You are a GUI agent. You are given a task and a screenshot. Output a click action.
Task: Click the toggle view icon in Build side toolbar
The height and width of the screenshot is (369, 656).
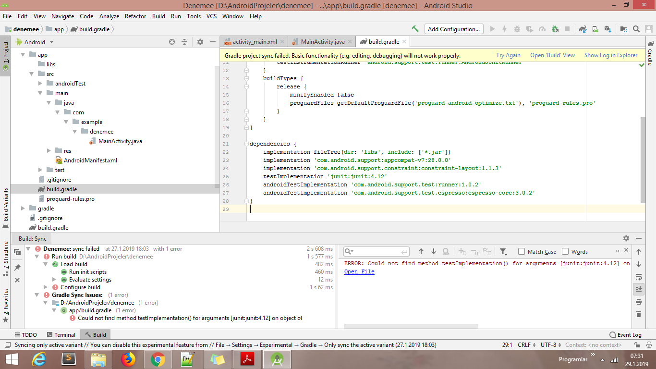pyautogui.click(x=17, y=252)
